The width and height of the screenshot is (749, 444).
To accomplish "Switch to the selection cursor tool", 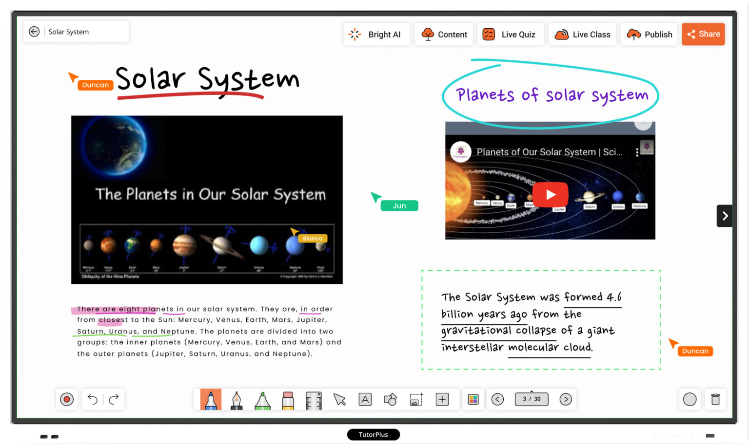I will [x=339, y=399].
